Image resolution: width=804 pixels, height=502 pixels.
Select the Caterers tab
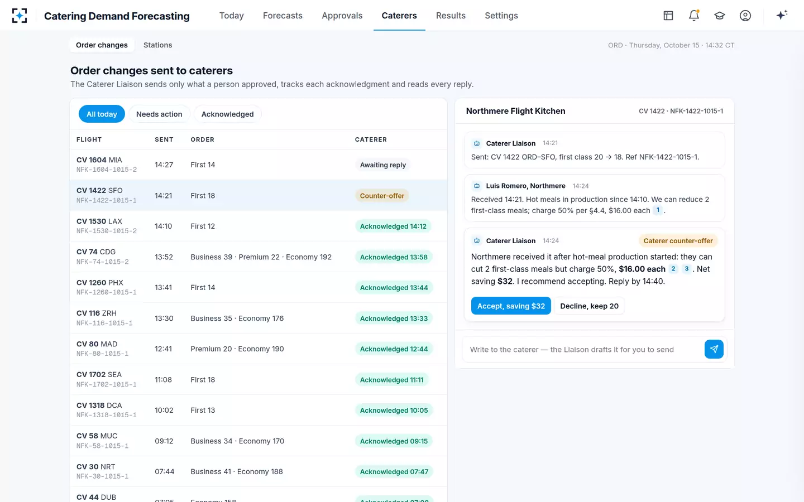(x=399, y=16)
